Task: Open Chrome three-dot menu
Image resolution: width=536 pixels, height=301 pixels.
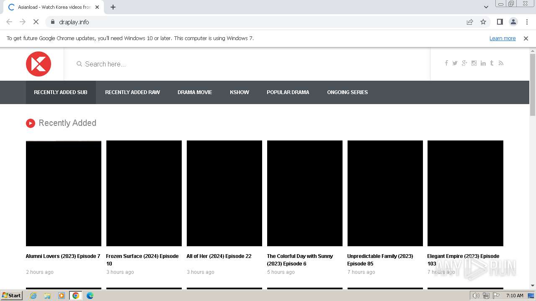Action: (x=527, y=22)
